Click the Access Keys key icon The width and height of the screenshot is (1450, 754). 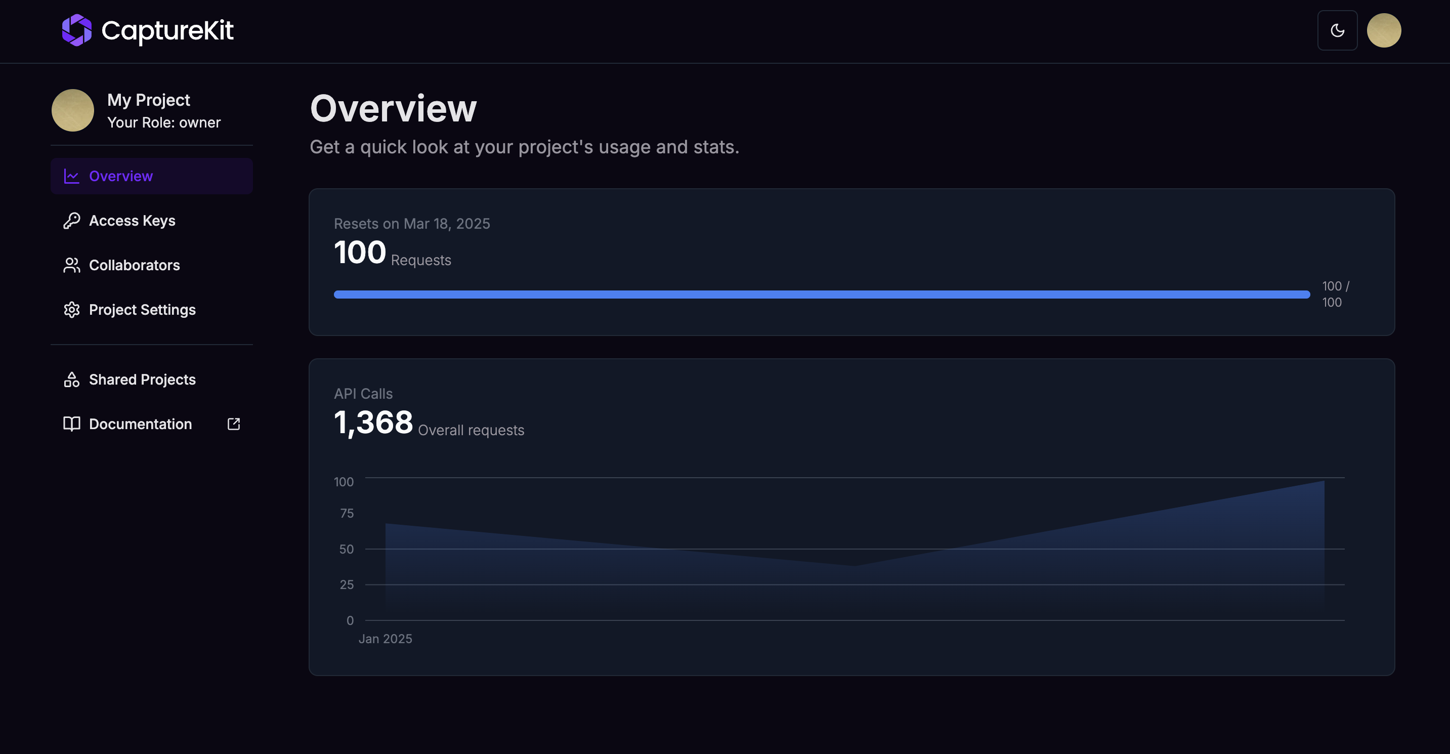point(71,221)
